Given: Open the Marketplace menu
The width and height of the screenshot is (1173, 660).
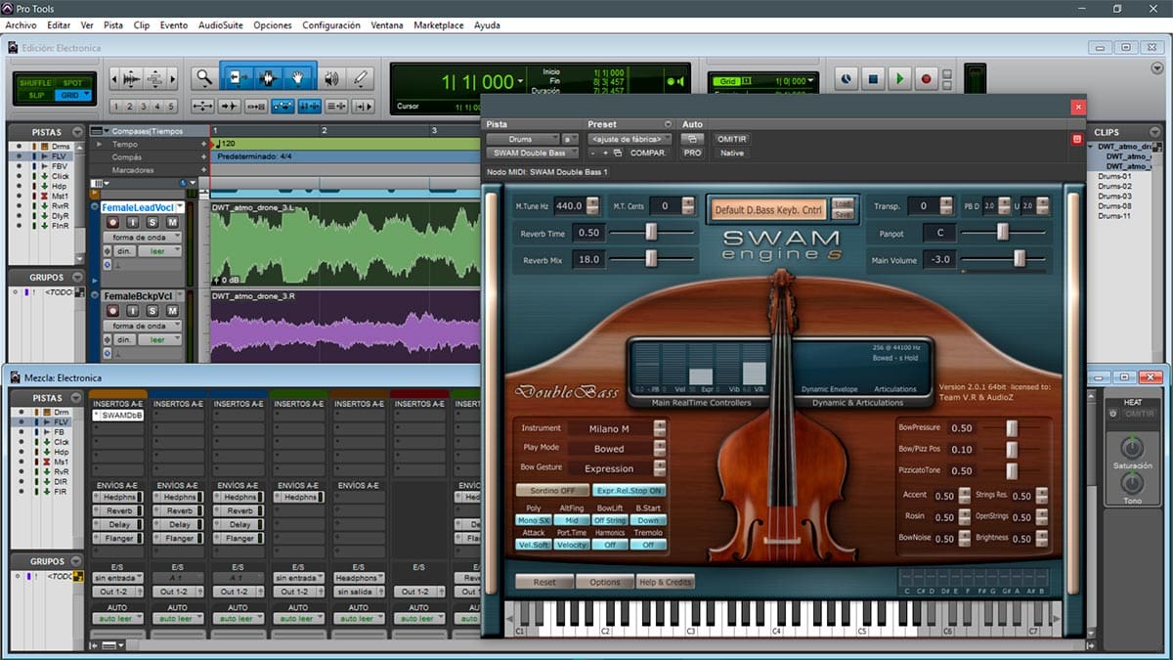Looking at the screenshot, I should pyautogui.click(x=438, y=25).
